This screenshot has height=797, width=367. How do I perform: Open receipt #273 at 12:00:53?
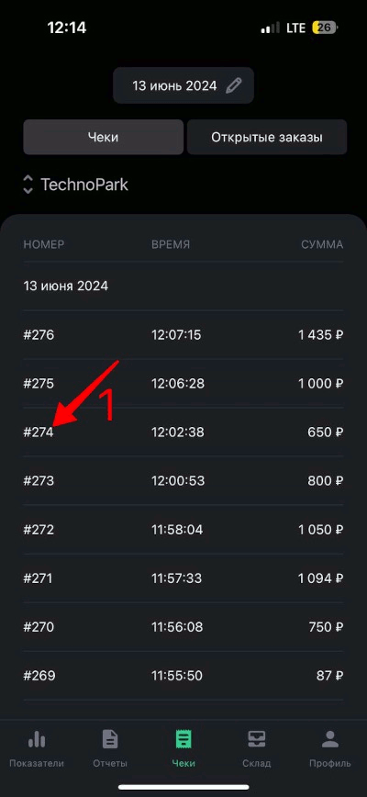[183, 481]
